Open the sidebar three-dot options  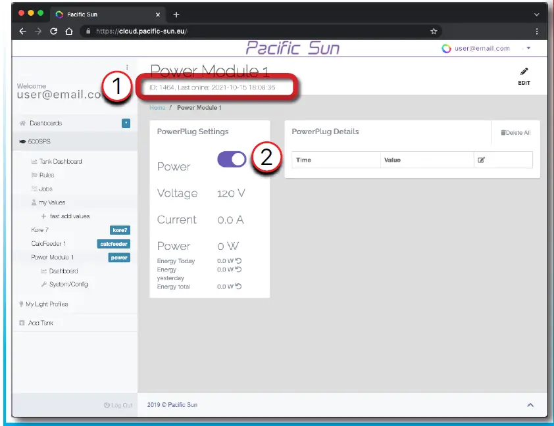click(127, 67)
